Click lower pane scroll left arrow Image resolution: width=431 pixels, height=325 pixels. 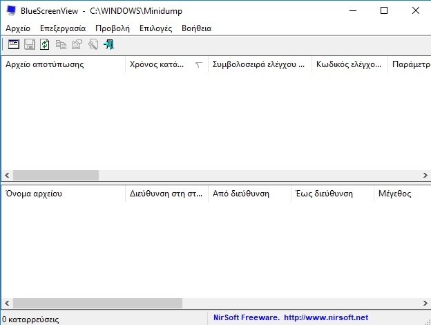pos(7,304)
